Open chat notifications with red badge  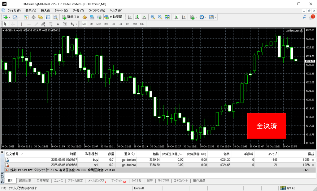tap(311, 17)
